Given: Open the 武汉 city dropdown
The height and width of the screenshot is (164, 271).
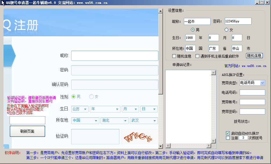Looking at the screenshot, I should (x=144, y=121).
